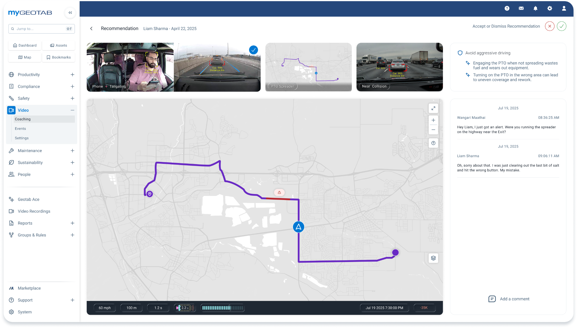Expand the Sustainability section
Viewport: 577px width, 328px height.
(72, 162)
